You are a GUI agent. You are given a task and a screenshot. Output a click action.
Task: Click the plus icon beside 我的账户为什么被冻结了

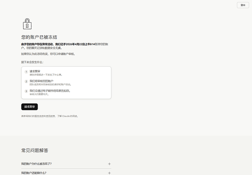click(109, 164)
